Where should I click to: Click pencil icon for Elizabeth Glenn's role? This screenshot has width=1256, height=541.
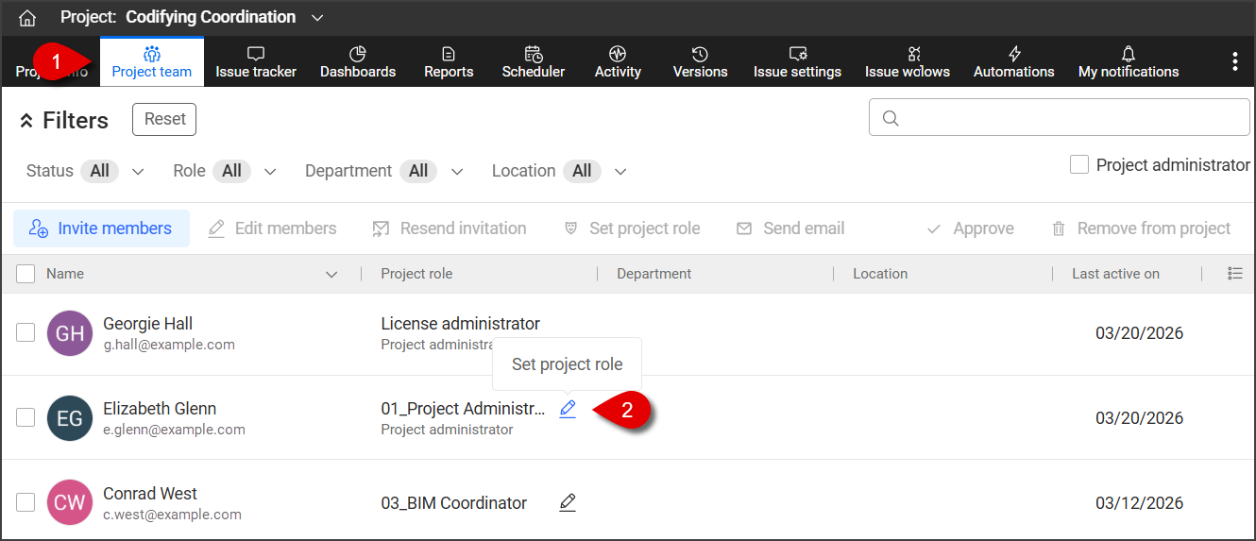568,409
